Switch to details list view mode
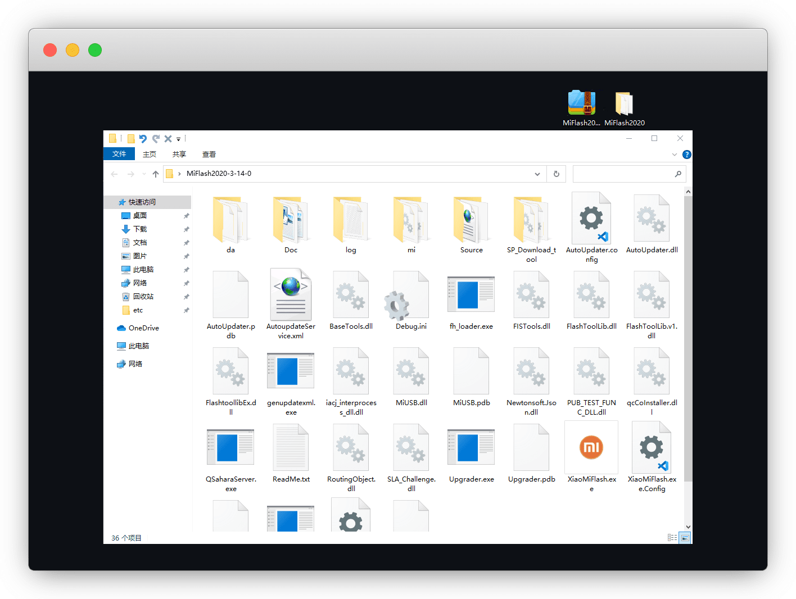The image size is (796, 599). pyautogui.click(x=672, y=538)
